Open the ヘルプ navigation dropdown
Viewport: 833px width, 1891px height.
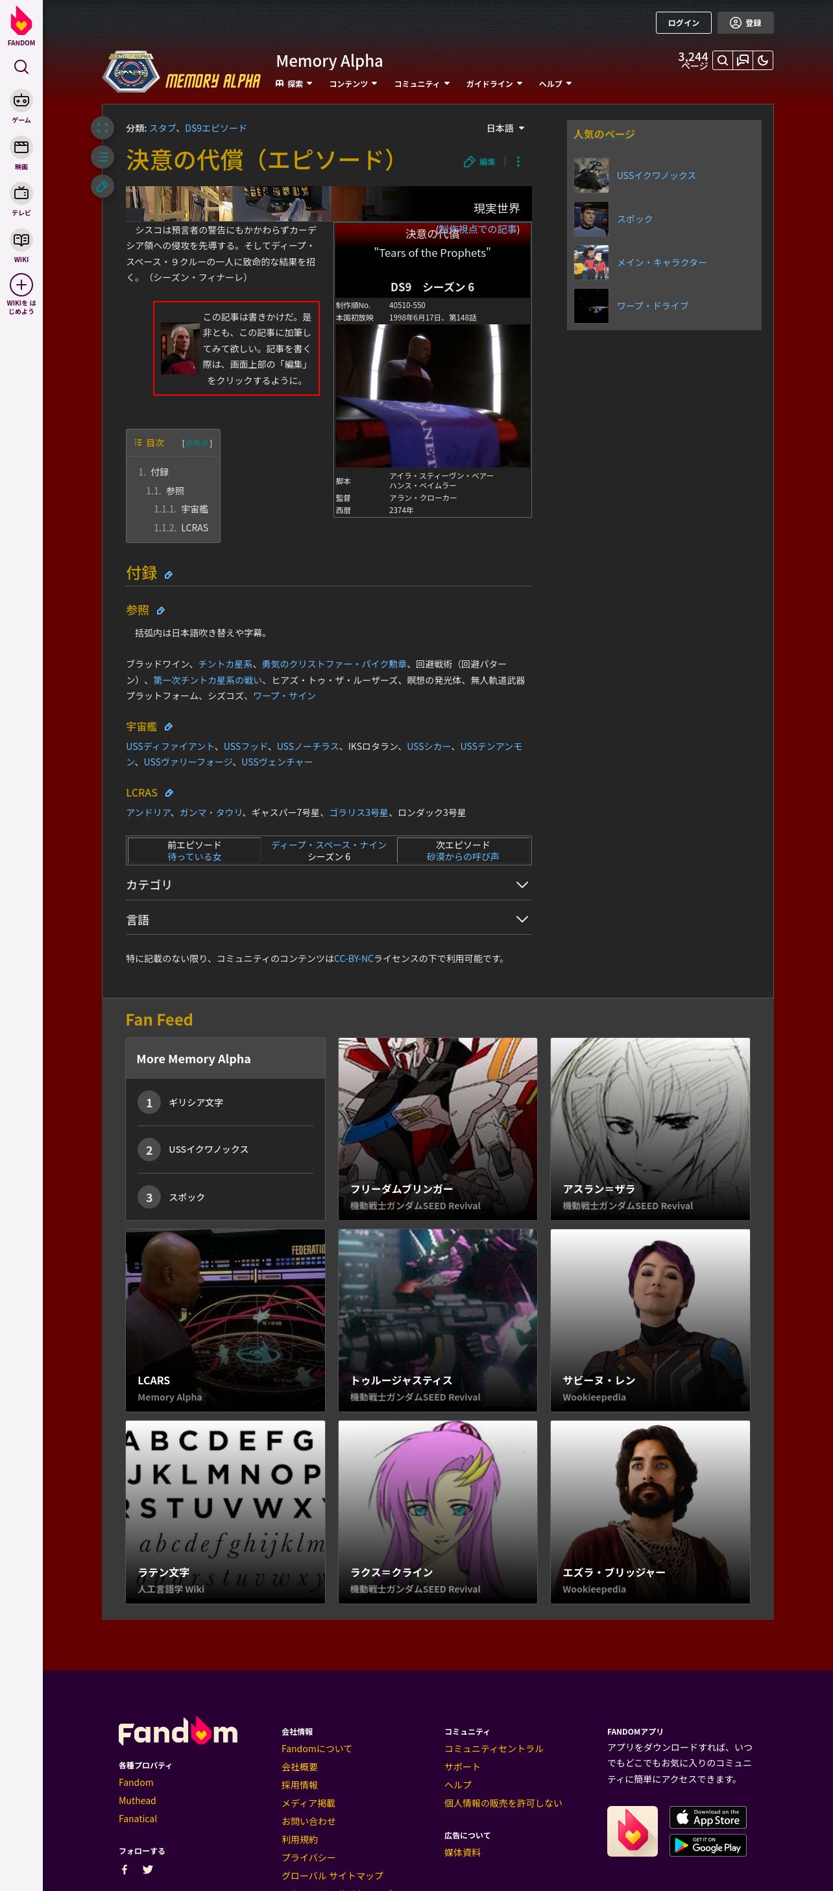click(x=555, y=84)
